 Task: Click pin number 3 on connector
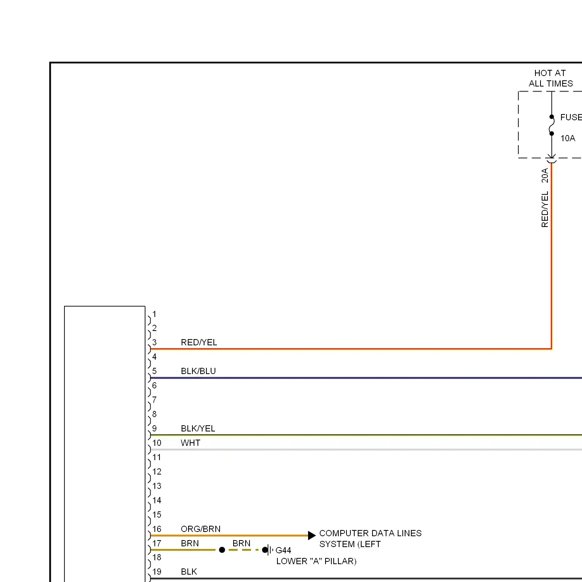[154, 342]
